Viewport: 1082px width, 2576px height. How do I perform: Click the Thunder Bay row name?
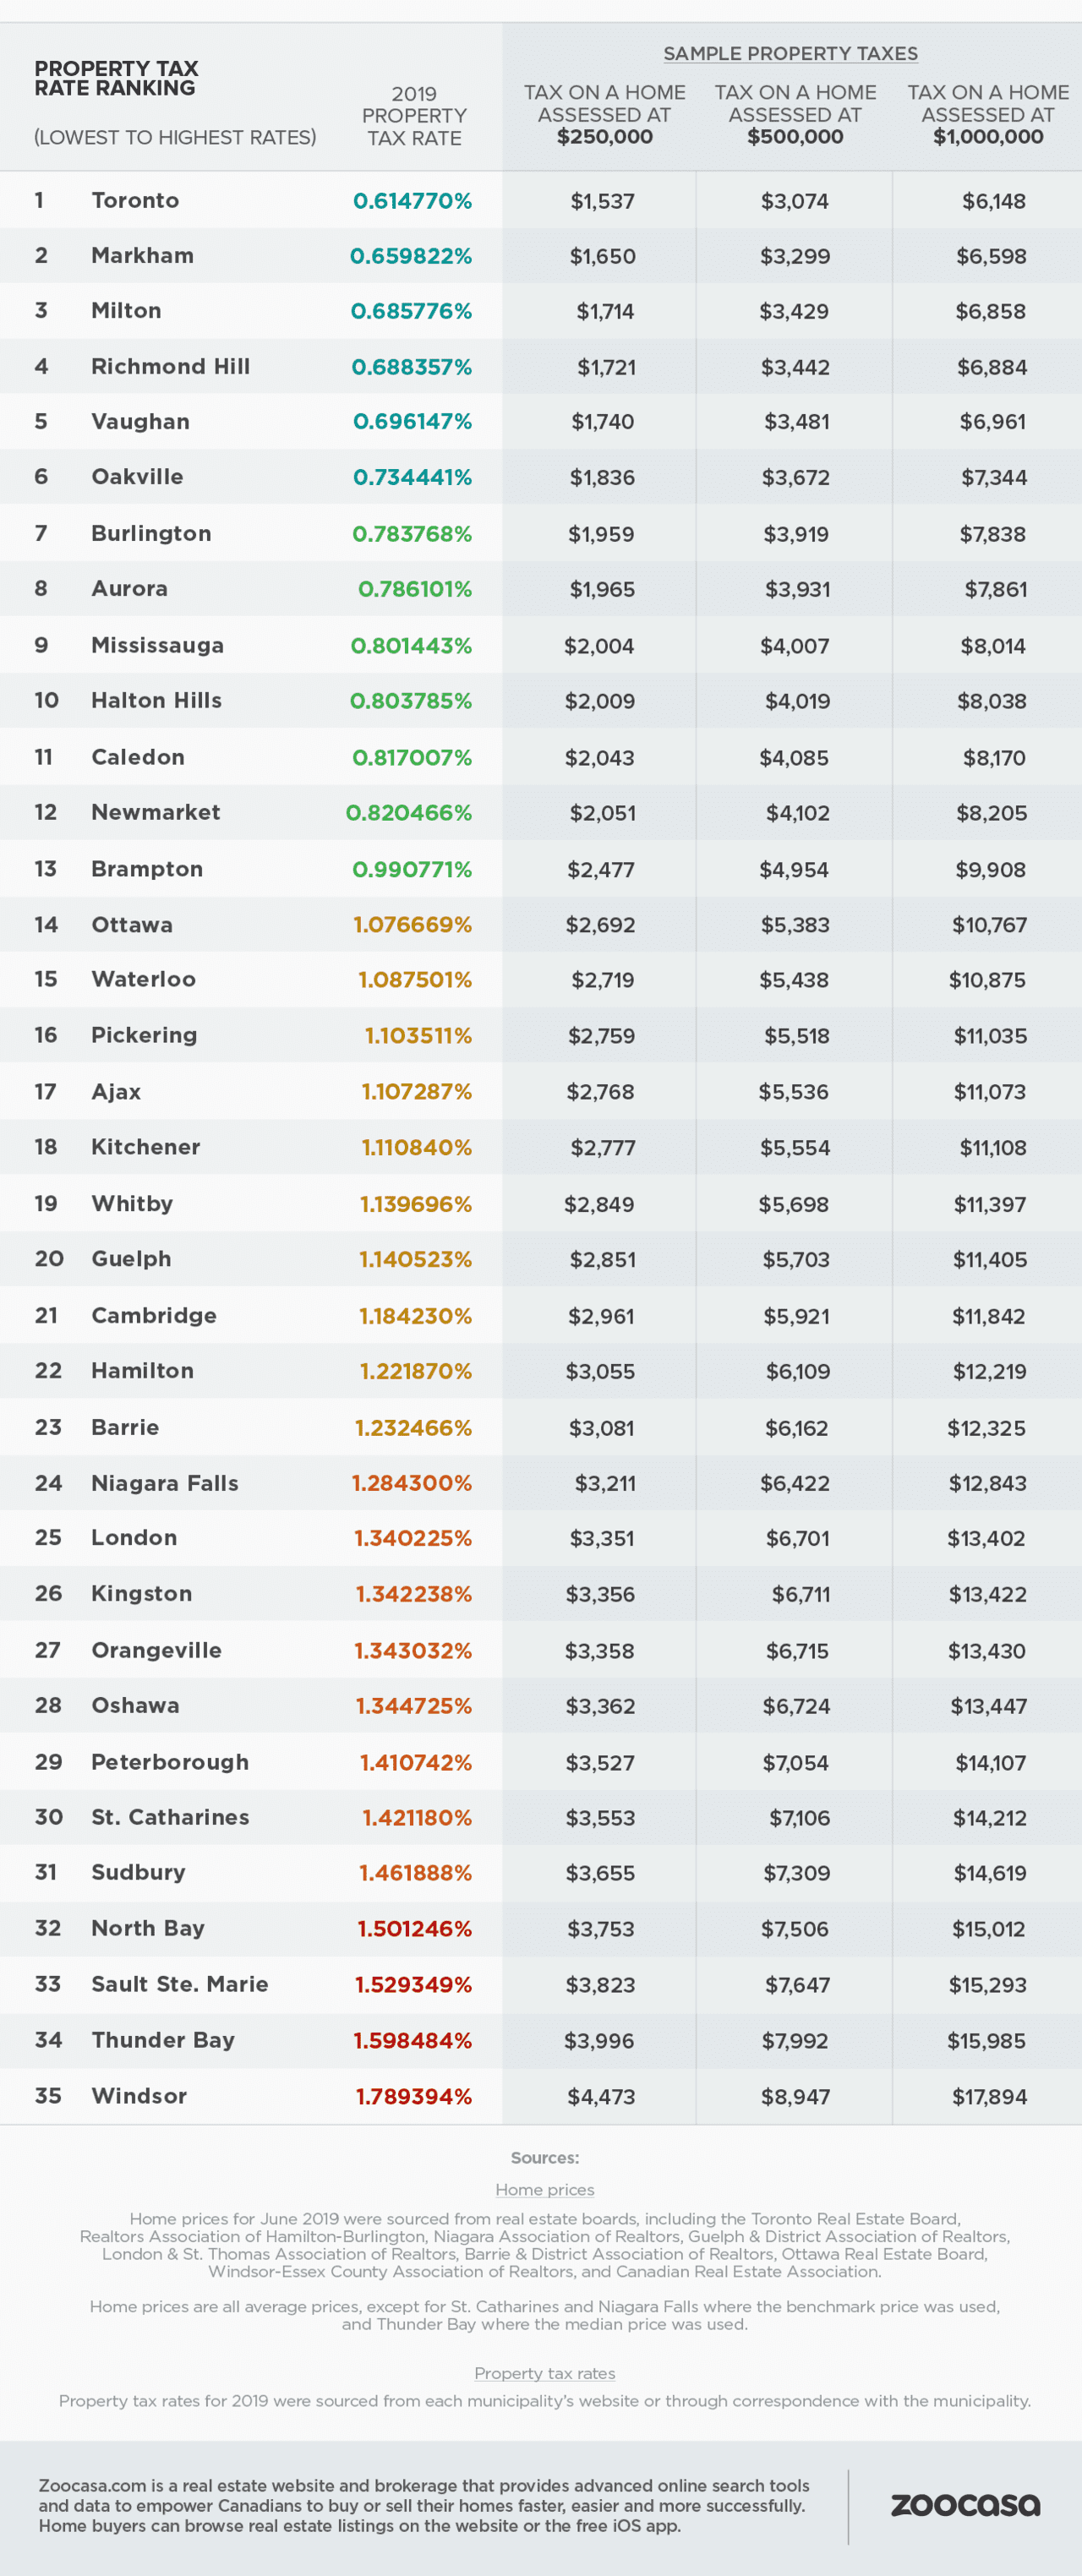click(163, 2040)
